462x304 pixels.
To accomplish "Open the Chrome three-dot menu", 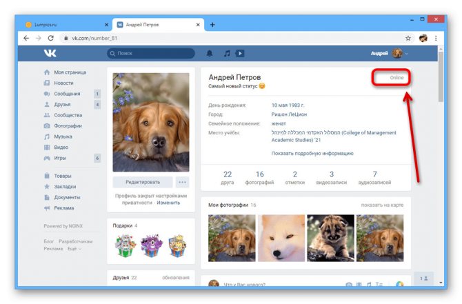I will [436, 38].
